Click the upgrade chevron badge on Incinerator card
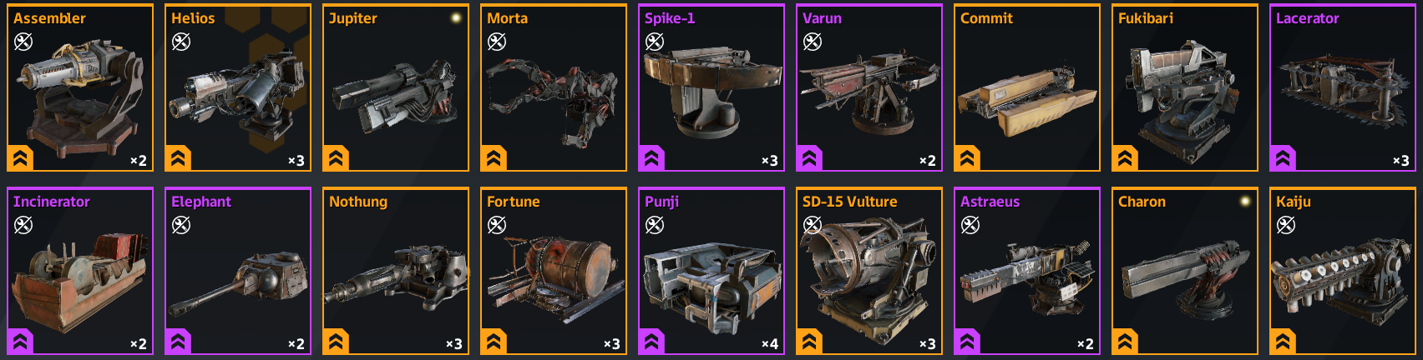1423x360 pixels. [20, 342]
